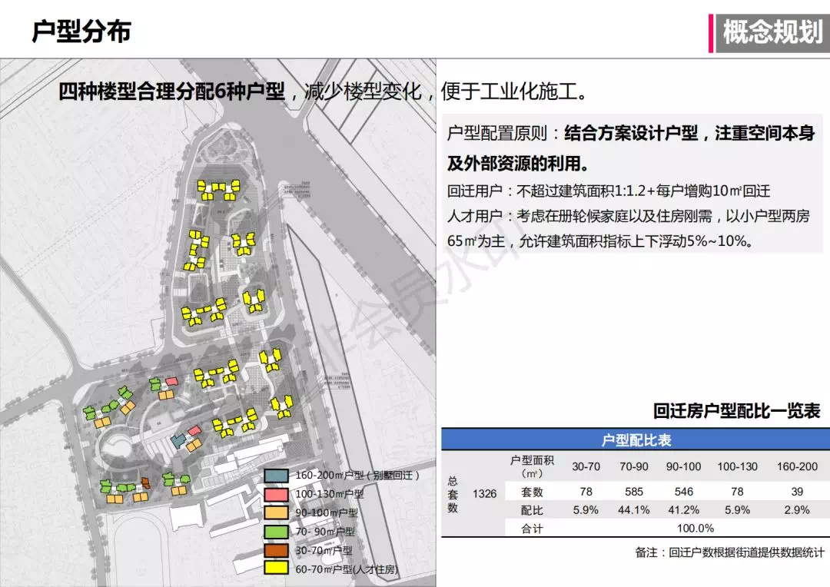Click the blue villa building on the map
Image resolution: width=830 pixels, height=587 pixels.
(178, 440)
